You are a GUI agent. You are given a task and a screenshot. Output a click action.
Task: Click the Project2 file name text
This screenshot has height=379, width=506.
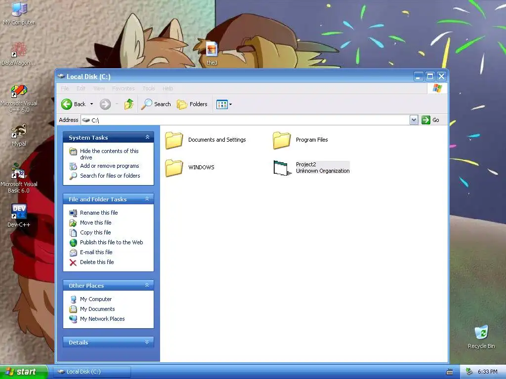point(306,164)
